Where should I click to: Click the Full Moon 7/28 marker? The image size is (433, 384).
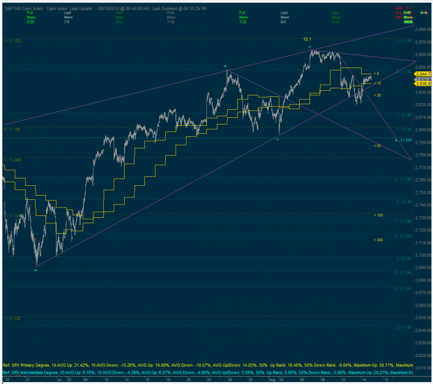click(243, 17)
